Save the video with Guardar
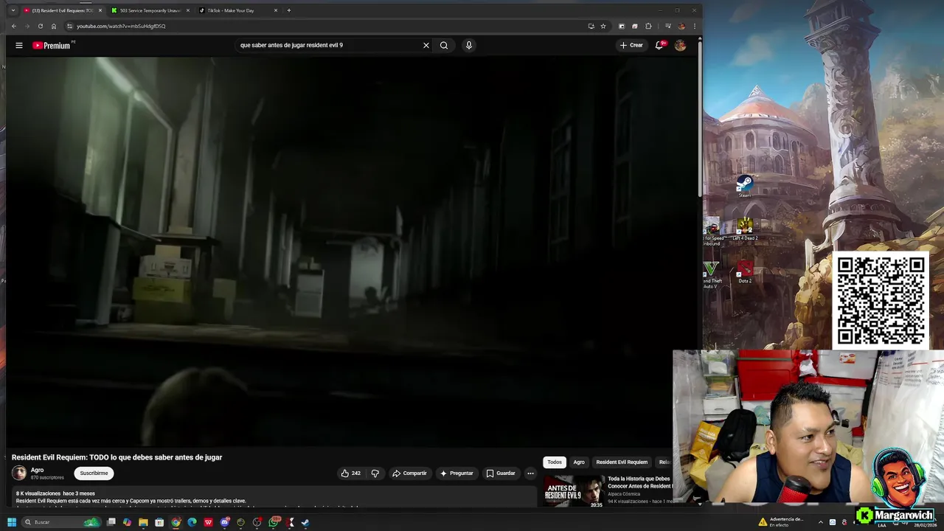This screenshot has height=531, width=944. coord(501,473)
